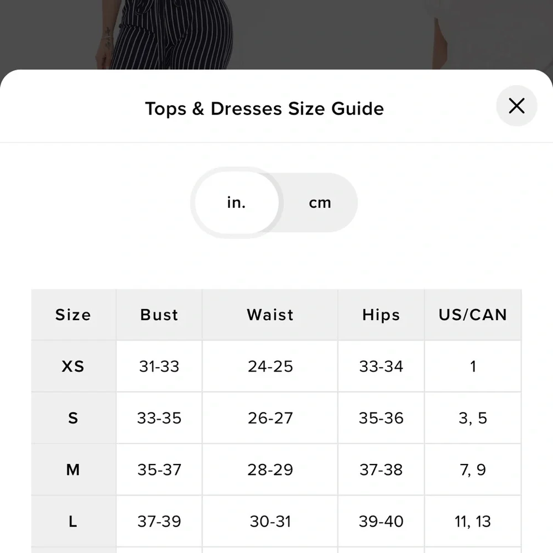Select the M size row label
Screen dimensions: 553x553
click(x=73, y=469)
